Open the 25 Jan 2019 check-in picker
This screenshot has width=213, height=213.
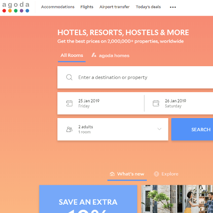coord(100,103)
